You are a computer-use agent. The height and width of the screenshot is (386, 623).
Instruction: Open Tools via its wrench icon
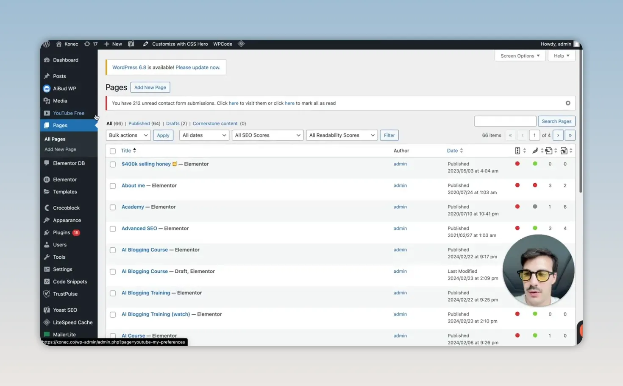coord(47,257)
